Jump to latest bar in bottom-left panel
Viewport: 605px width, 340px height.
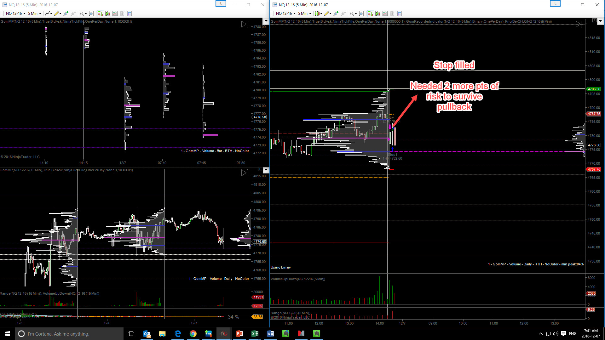245,173
